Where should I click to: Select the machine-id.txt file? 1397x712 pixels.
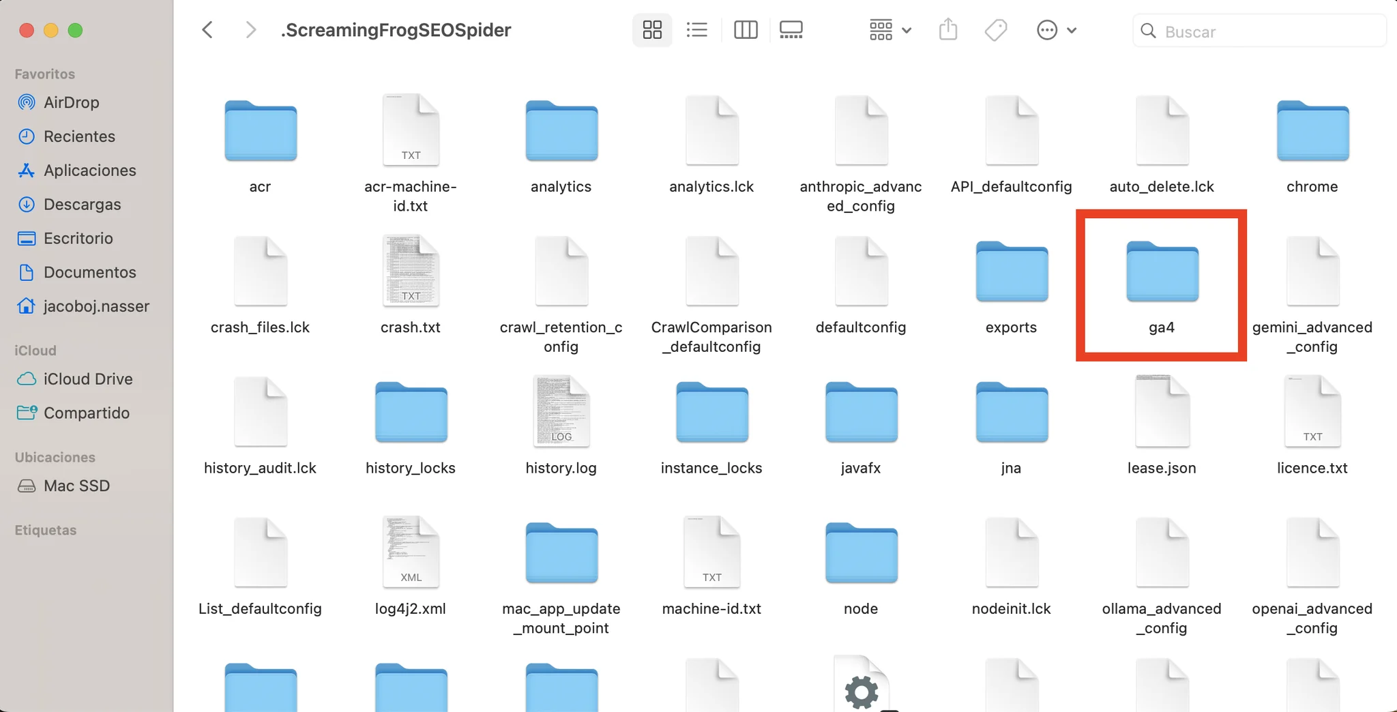tap(711, 552)
